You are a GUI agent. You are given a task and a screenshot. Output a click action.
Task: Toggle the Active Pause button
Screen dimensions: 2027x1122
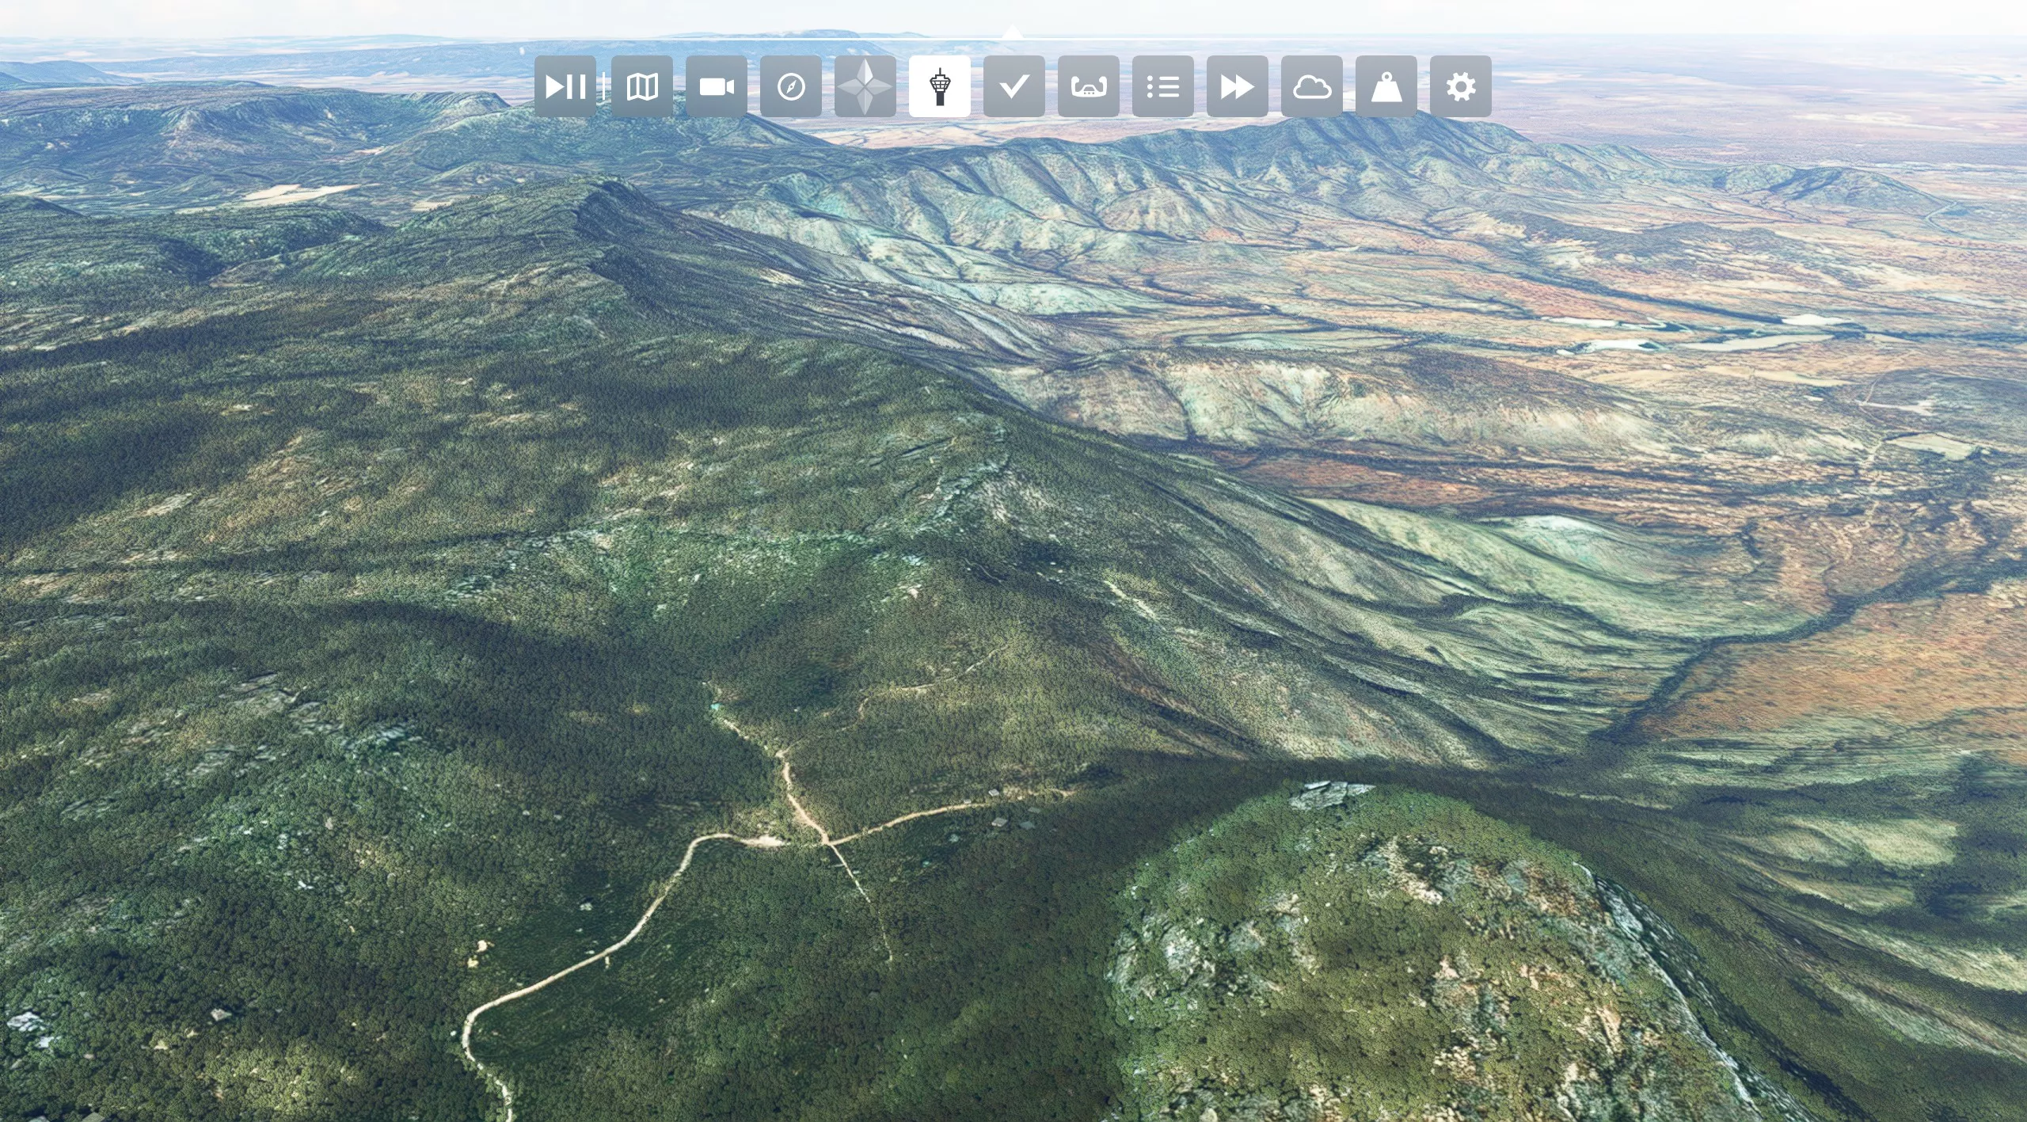(x=565, y=86)
